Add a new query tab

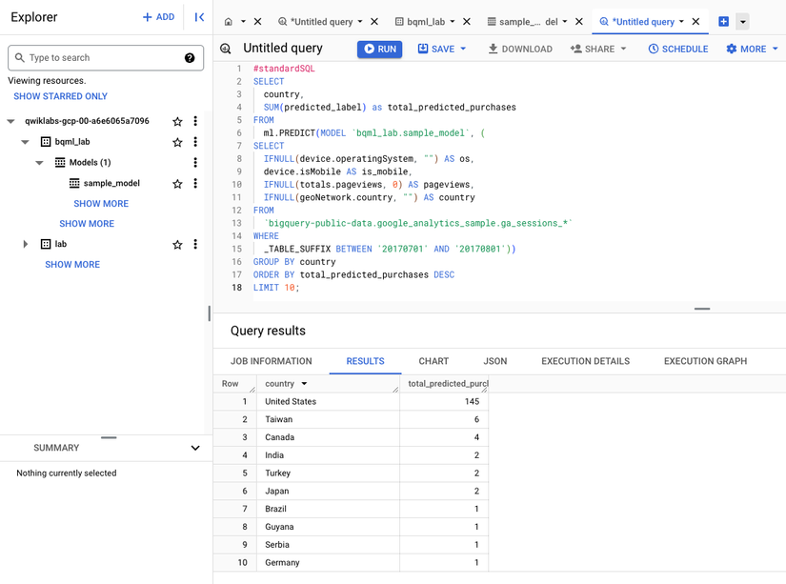pyautogui.click(x=724, y=22)
